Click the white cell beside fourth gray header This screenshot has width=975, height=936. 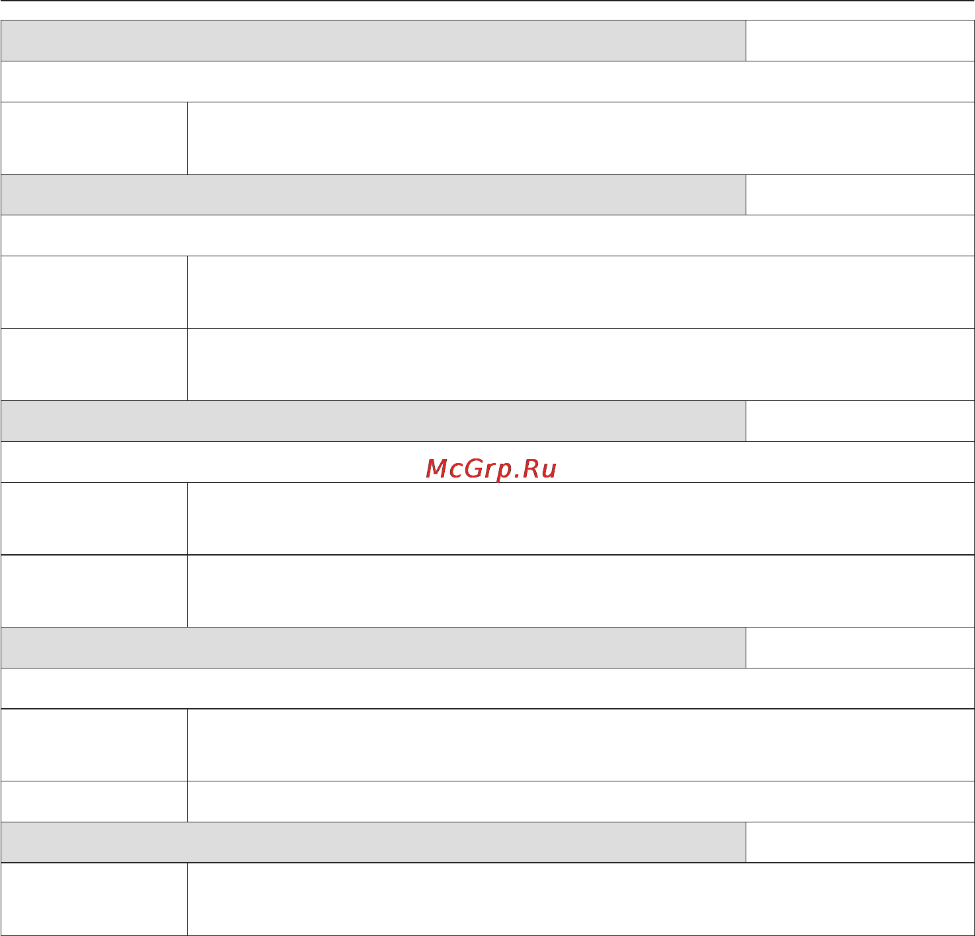pos(860,647)
